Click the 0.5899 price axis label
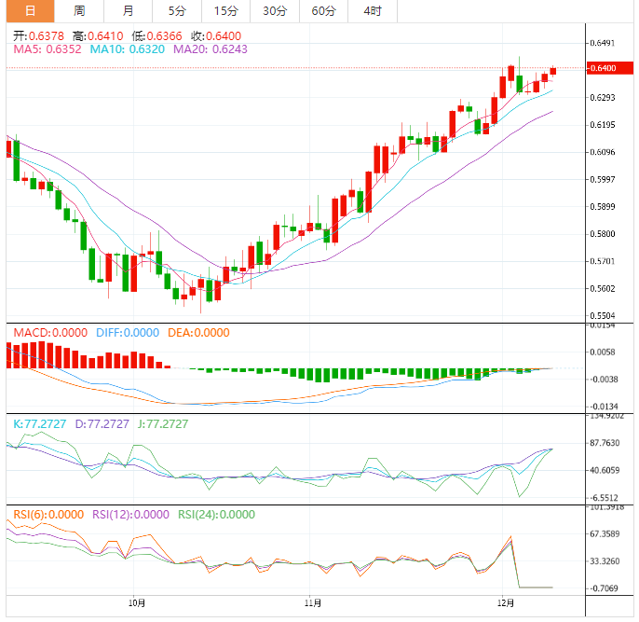The image size is (639, 622). coord(603,207)
